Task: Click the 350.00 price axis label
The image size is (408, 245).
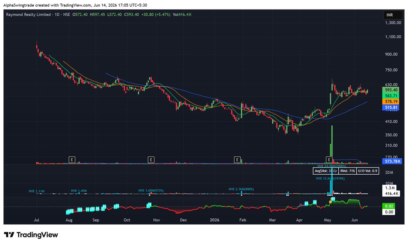Action: pyautogui.click(x=392, y=135)
